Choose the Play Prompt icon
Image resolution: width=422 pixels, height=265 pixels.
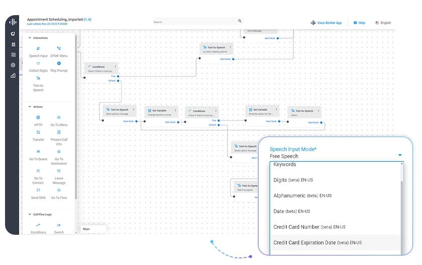(59, 63)
